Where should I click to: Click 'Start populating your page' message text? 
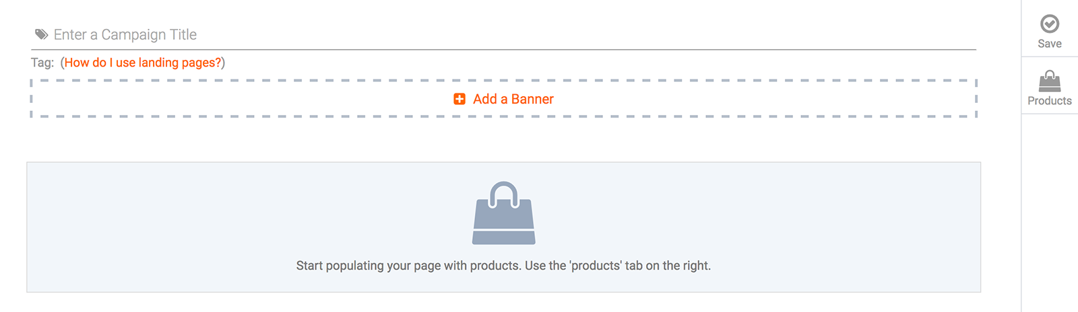pyautogui.click(x=503, y=266)
